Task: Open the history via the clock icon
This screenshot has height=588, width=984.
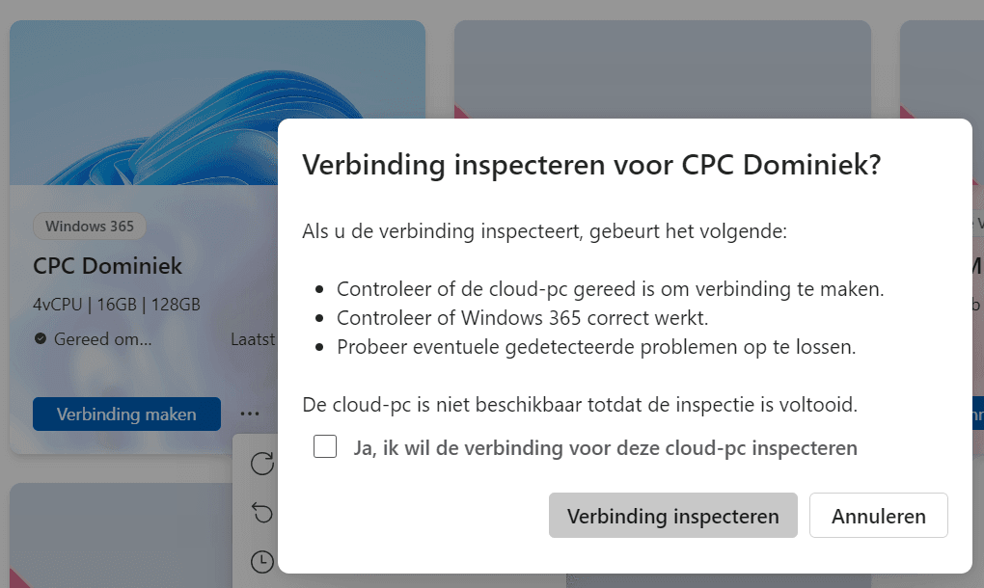Action: coord(262,561)
